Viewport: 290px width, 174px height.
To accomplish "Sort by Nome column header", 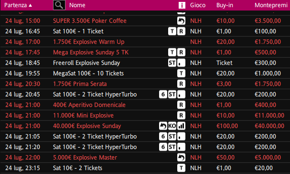I will click(77, 5).
